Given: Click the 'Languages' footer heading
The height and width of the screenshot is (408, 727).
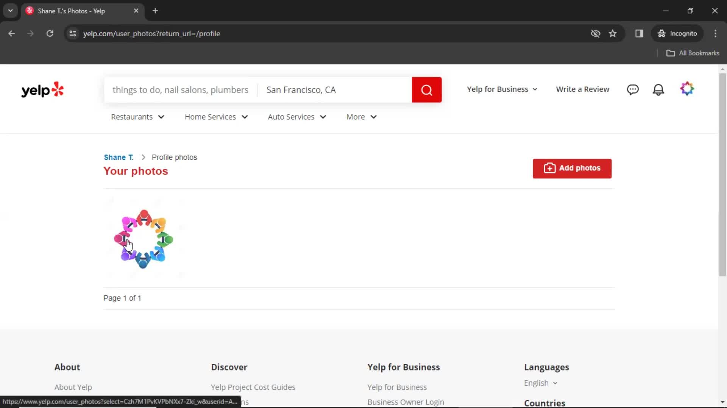Looking at the screenshot, I should point(546,368).
